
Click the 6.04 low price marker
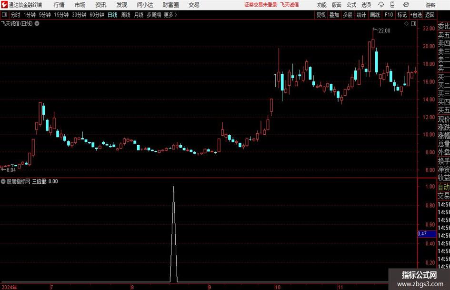[x=11, y=170]
